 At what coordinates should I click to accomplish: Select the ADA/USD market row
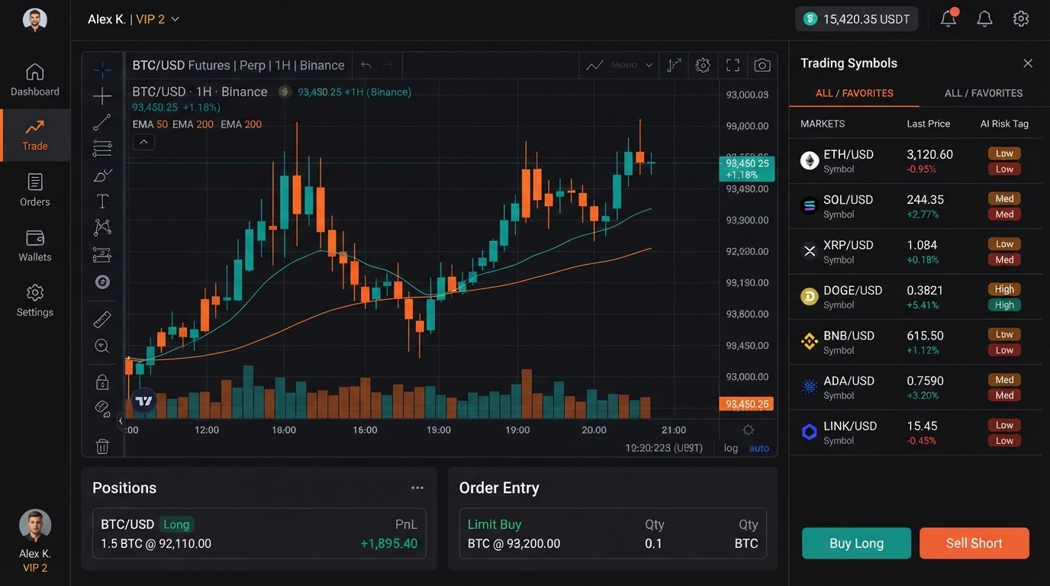916,388
